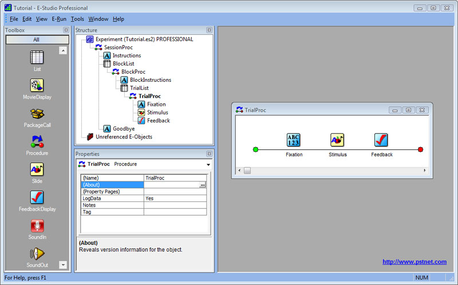Screen dimensions: 458x285
Task: Click the Fixation object in TrialProc timeline
Action: tap(294, 140)
